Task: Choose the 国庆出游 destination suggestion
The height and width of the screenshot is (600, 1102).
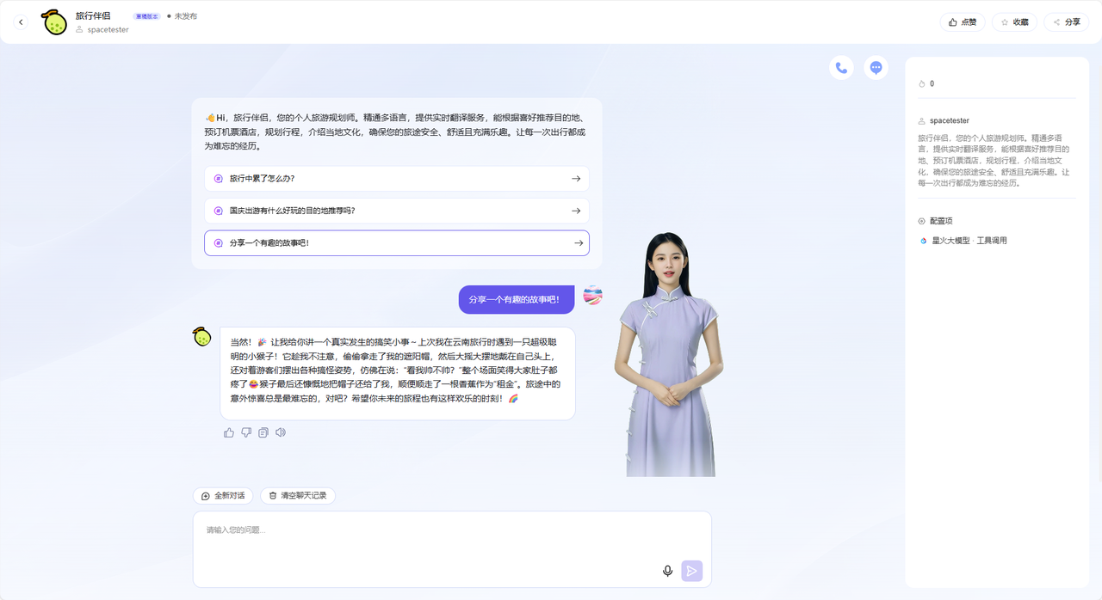Action: pos(396,211)
